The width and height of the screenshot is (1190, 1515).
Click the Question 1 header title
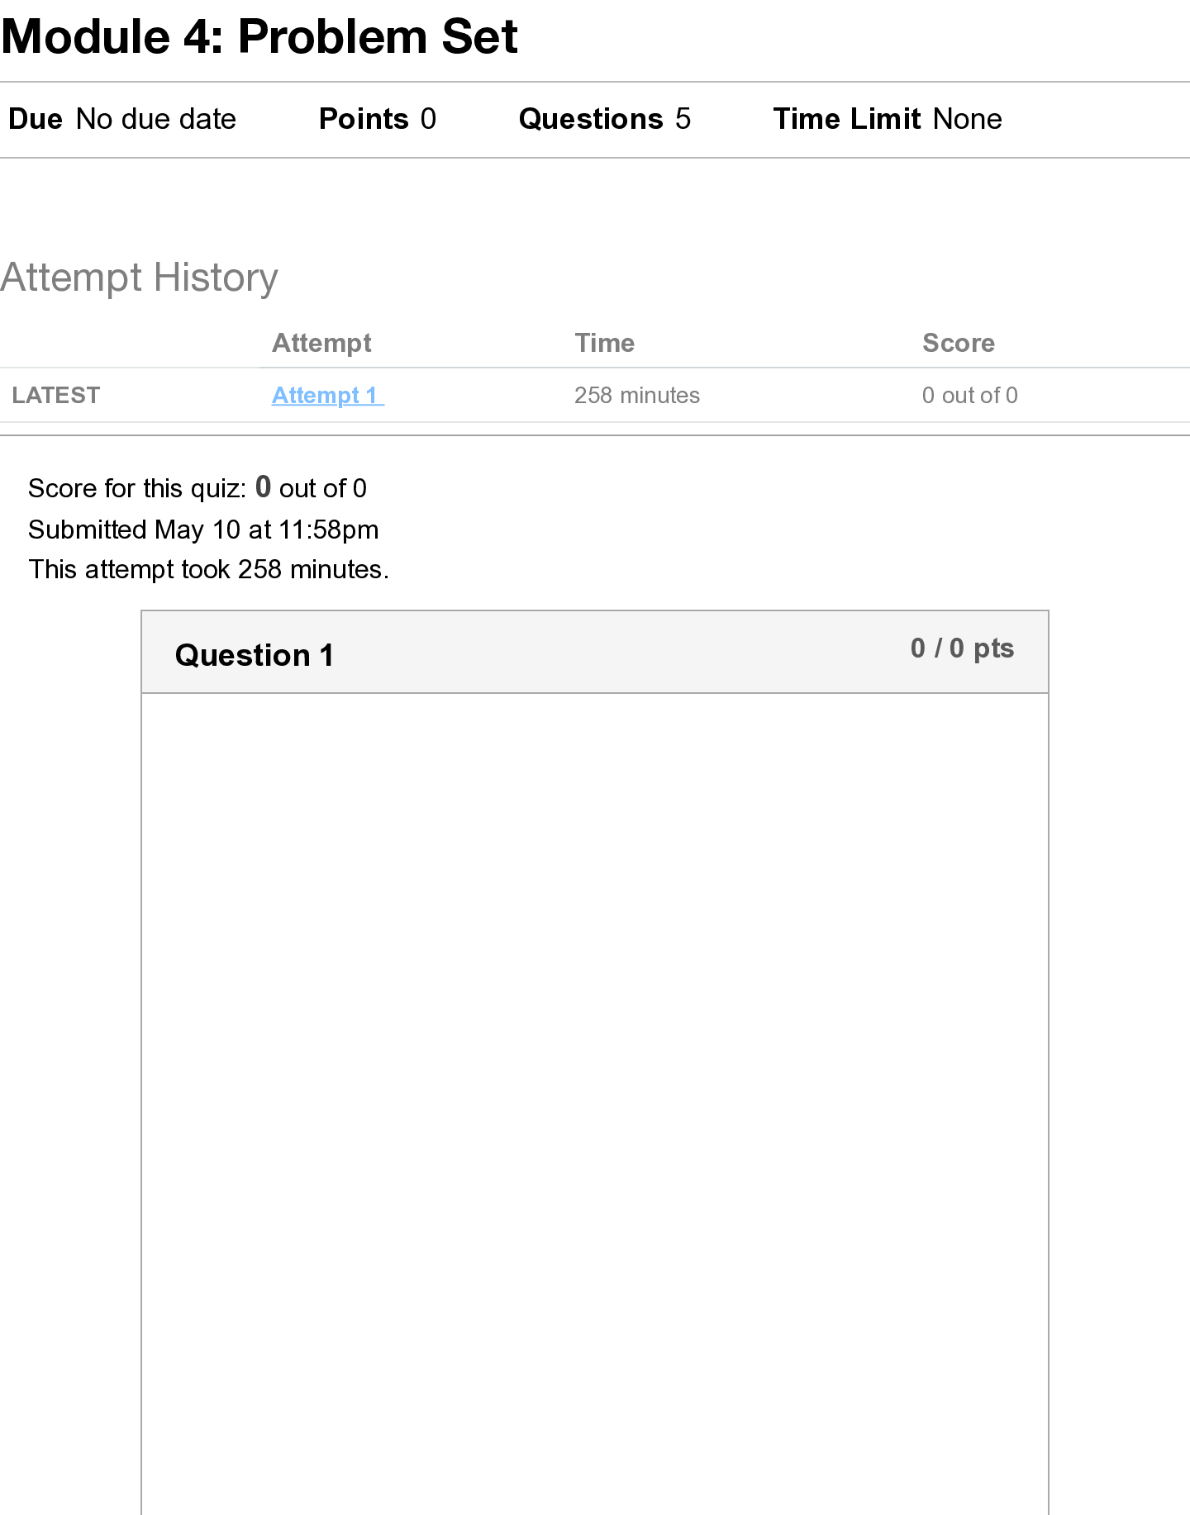[x=255, y=655]
